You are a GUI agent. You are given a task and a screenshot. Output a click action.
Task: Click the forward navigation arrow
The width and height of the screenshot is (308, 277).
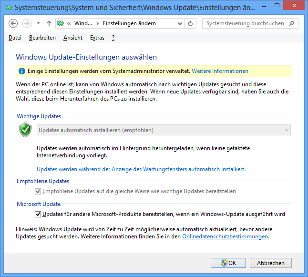click(x=27, y=23)
